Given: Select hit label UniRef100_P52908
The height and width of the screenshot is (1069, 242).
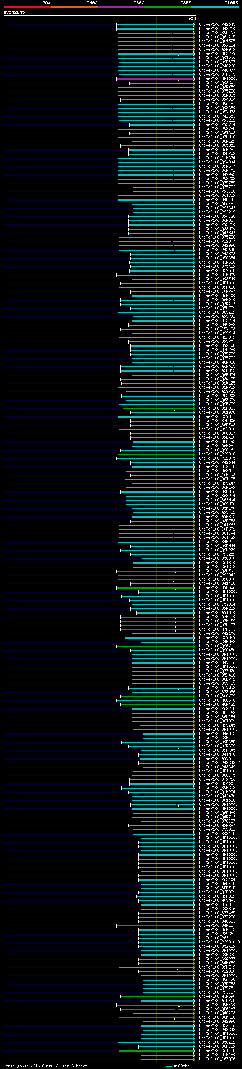Looking at the screenshot, I should pos(217,396).
